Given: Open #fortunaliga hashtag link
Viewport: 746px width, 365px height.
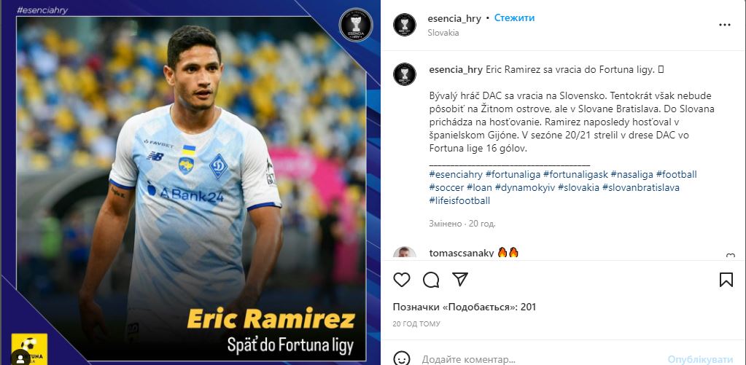Looking at the screenshot, I should tap(513, 174).
